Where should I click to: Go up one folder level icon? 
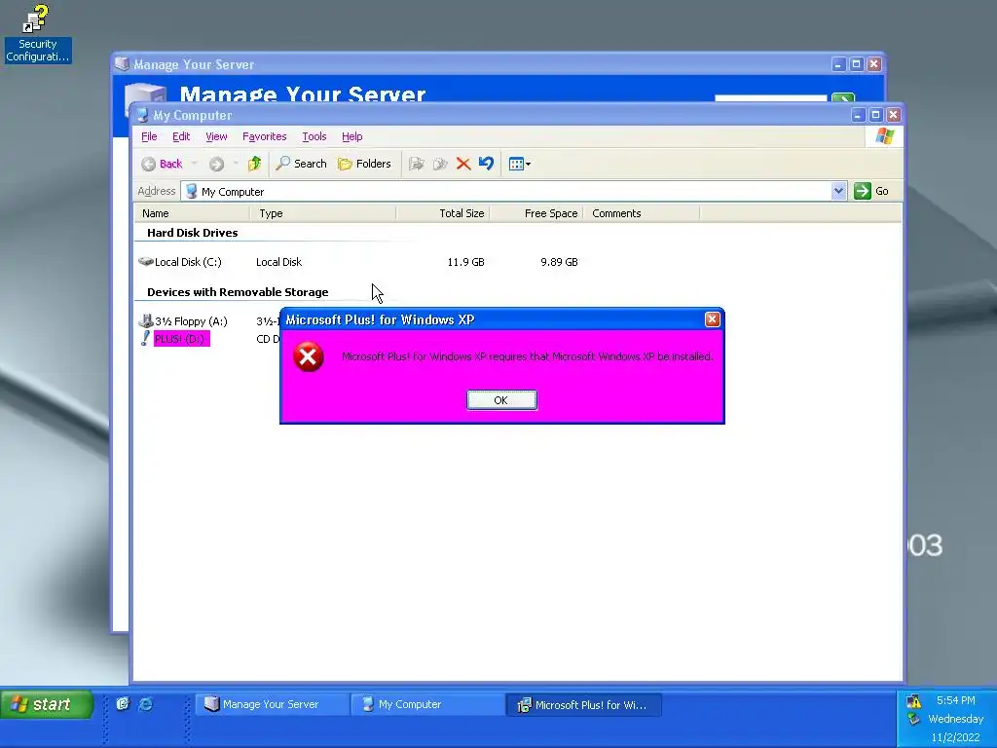click(254, 164)
